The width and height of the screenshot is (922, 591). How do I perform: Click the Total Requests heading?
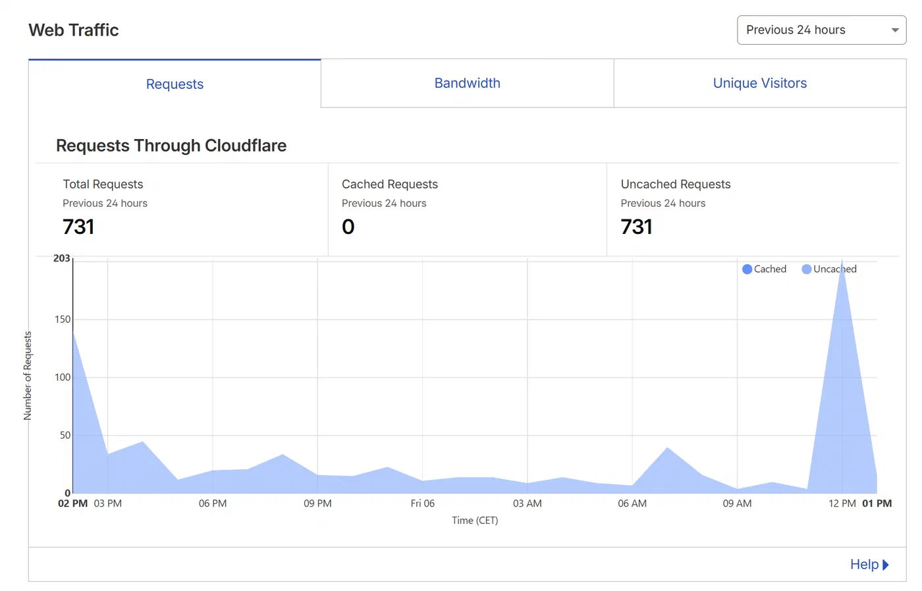coord(103,184)
